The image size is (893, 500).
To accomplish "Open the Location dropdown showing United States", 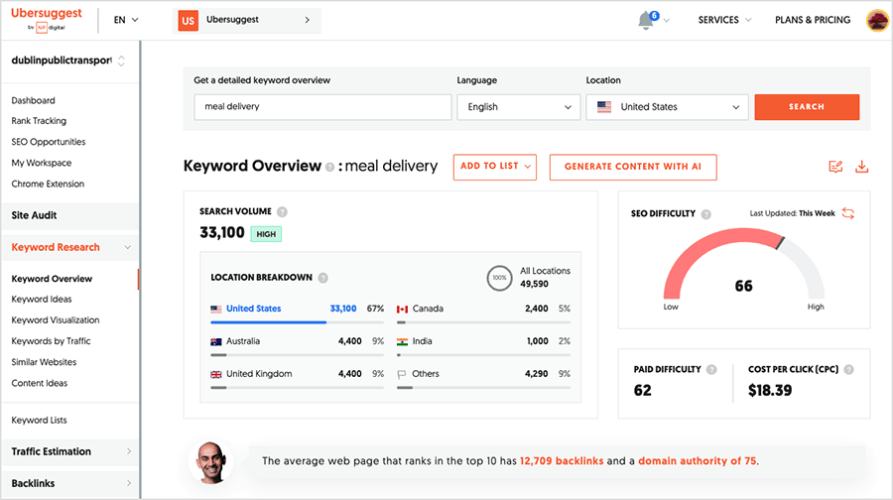I will (x=667, y=107).
